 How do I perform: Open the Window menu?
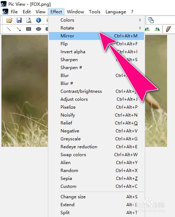click(76, 12)
